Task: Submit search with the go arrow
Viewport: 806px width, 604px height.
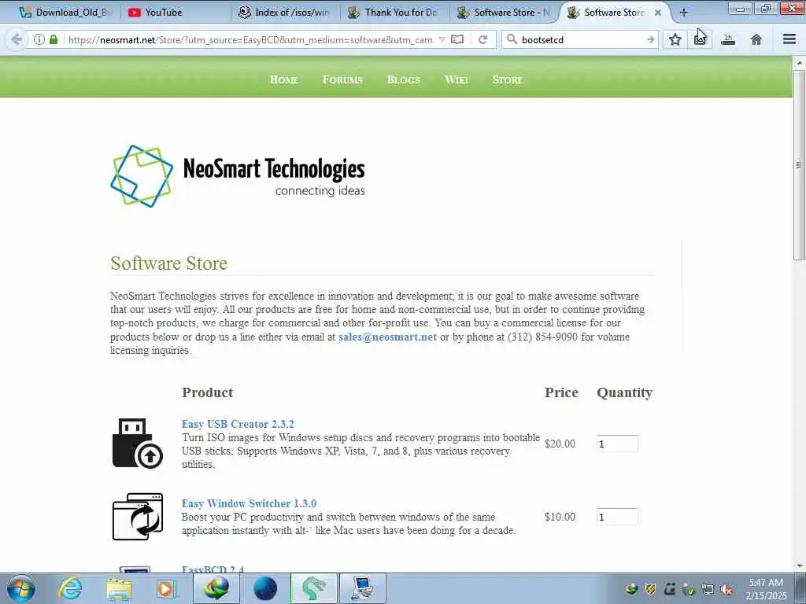Action: click(650, 39)
